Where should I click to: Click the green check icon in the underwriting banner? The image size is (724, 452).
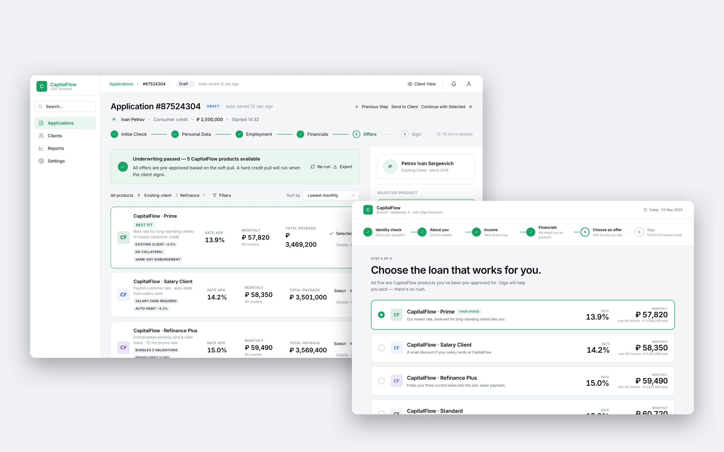pos(123,167)
